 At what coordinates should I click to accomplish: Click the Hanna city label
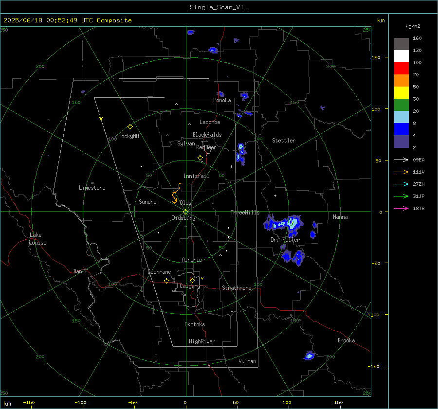point(340,217)
